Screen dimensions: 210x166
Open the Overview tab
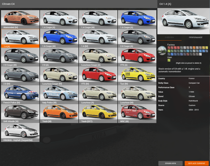(x=169, y=38)
